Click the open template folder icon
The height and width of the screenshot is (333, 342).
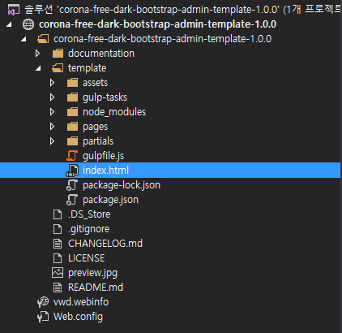click(58, 68)
